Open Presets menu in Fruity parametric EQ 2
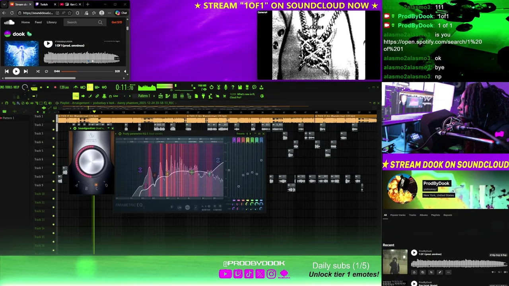This screenshot has width=509, height=286. (x=241, y=134)
